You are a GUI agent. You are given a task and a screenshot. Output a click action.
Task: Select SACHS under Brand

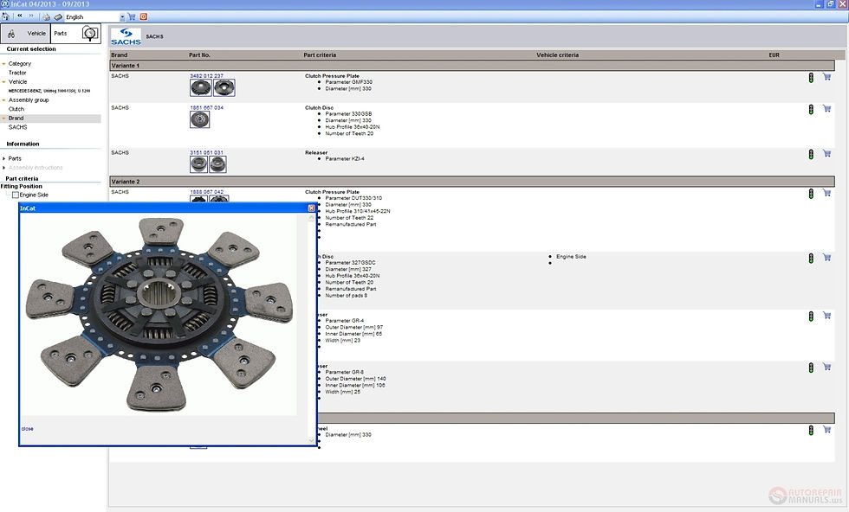point(18,128)
